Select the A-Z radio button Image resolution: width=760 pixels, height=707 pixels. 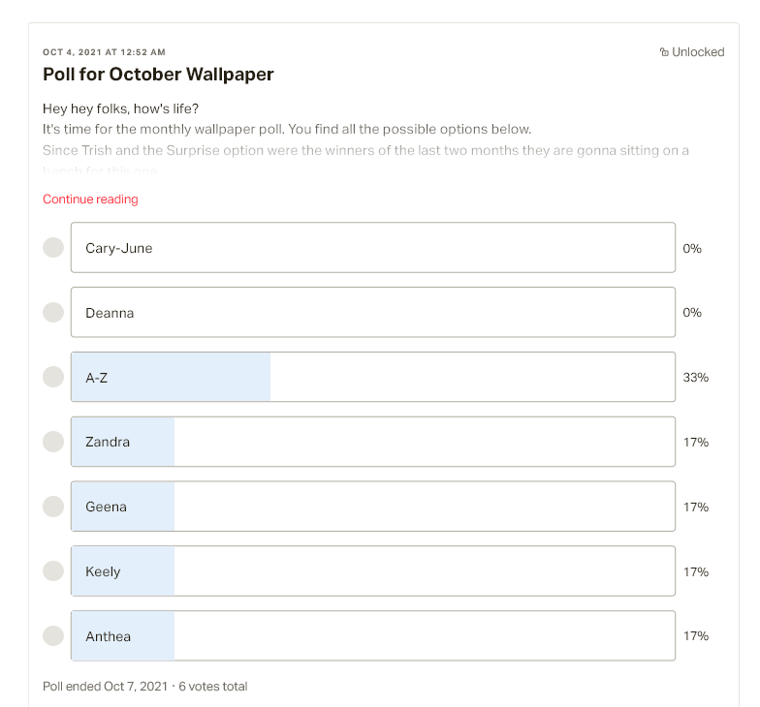53,377
